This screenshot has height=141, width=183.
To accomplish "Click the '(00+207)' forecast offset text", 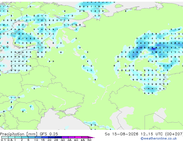I will (174, 134).
